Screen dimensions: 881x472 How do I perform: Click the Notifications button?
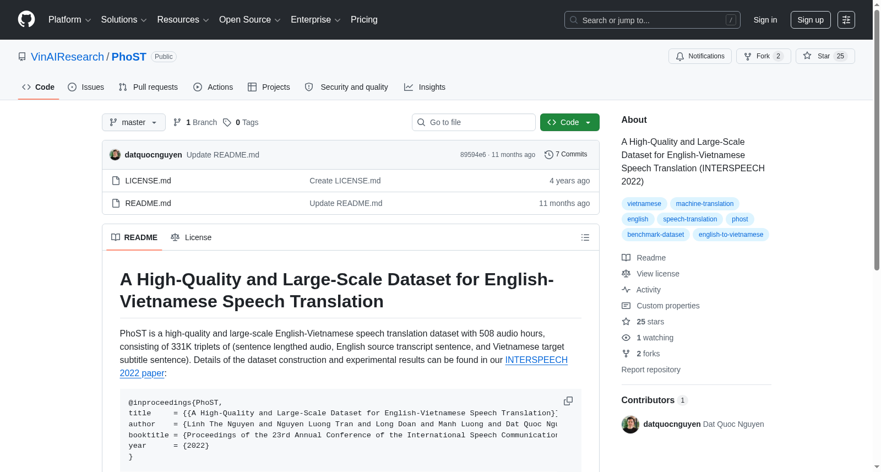tap(700, 56)
